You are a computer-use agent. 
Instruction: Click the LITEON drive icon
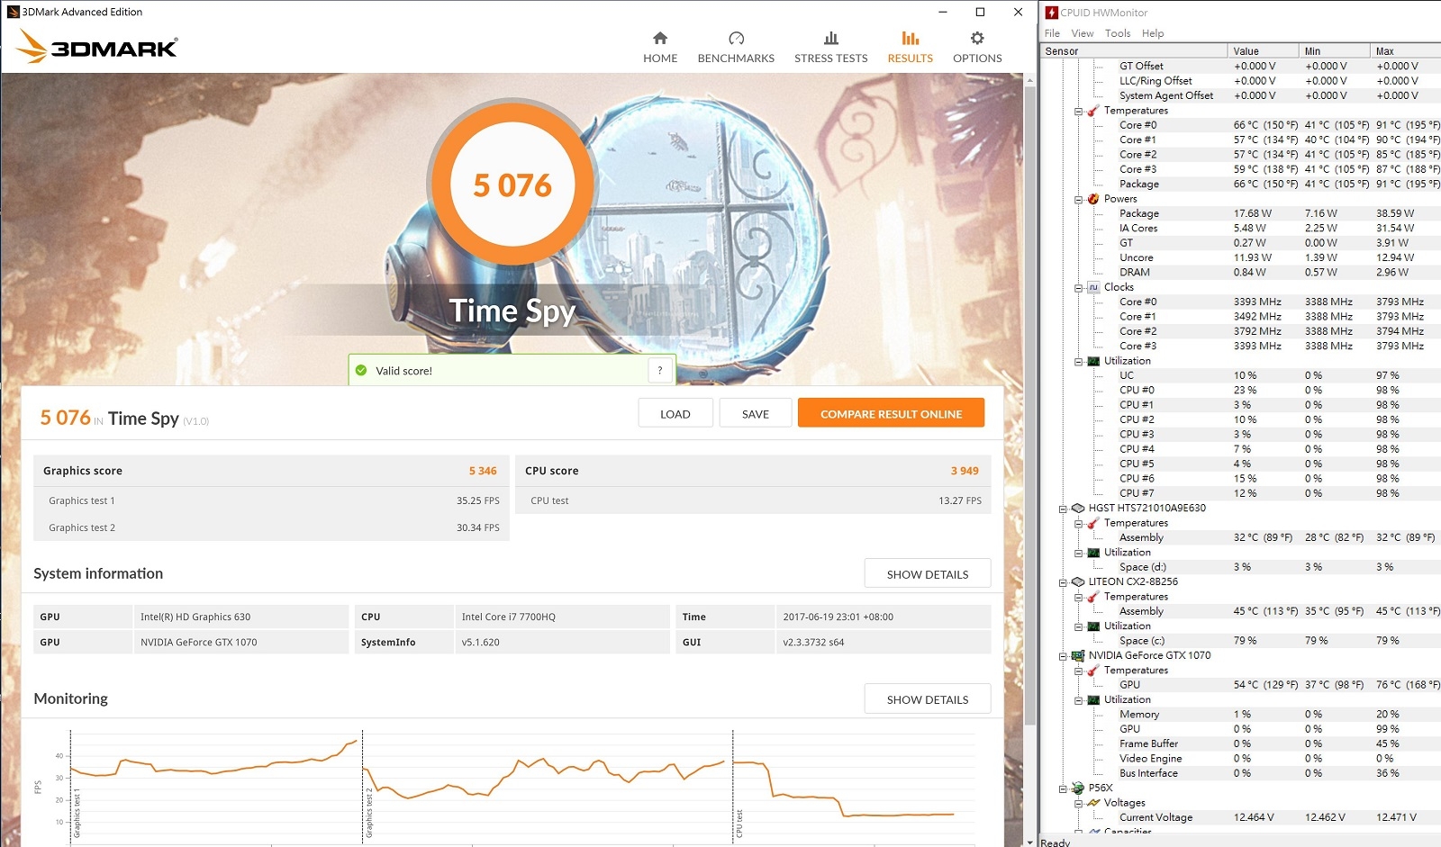point(1078,581)
